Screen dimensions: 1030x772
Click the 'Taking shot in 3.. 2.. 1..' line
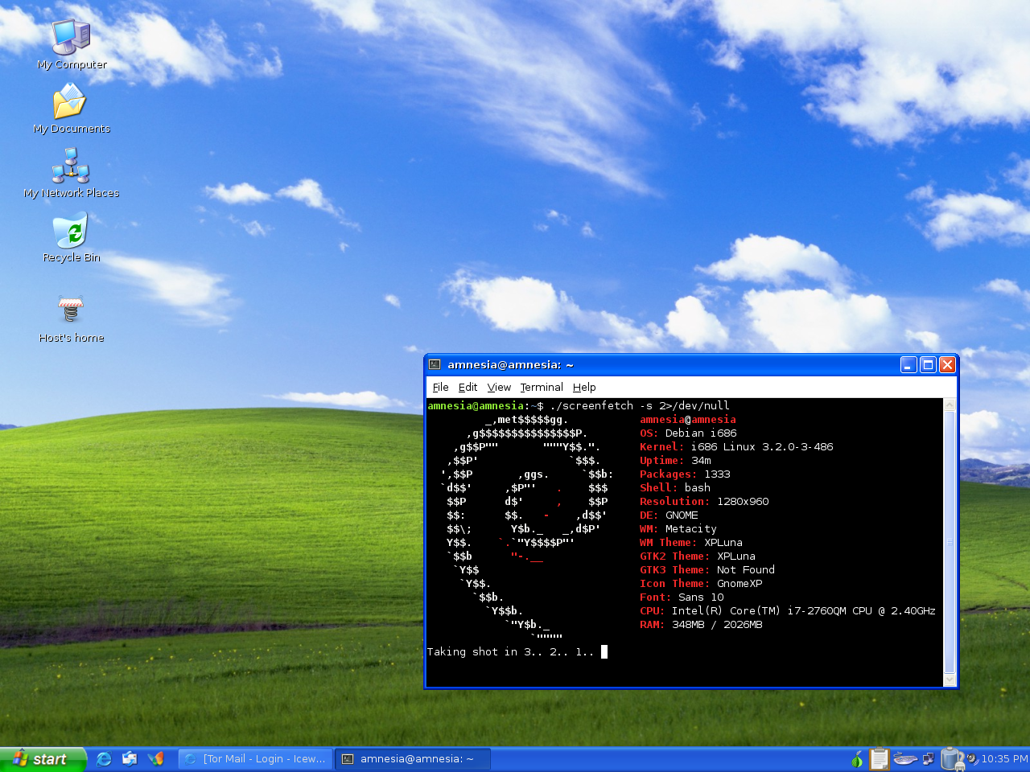[511, 651]
